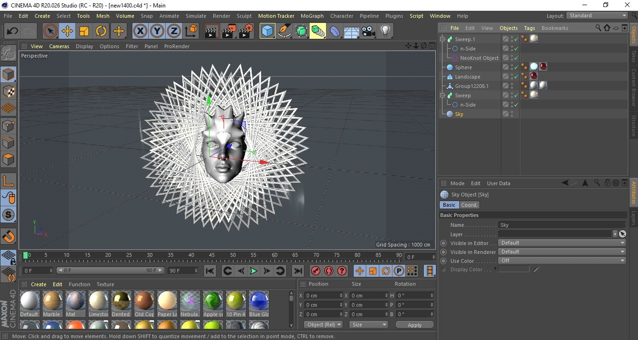Image resolution: width=638 pixels, height=340 pixels.
Task: Click the Cube primitive icon
Action: (267, 31)
